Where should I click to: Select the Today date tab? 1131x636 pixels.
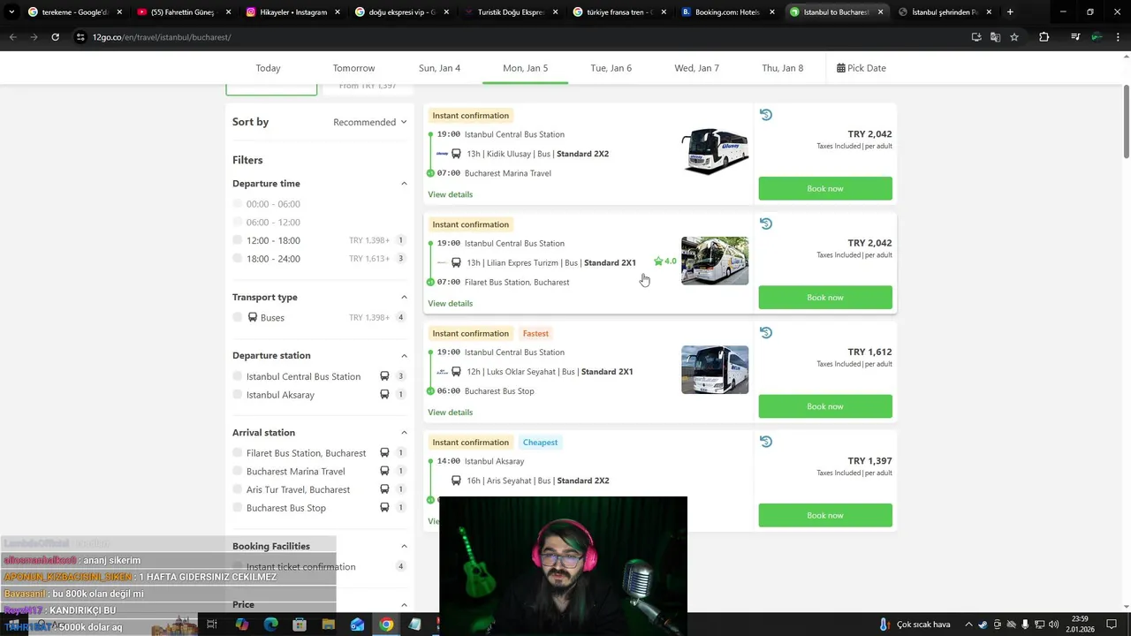[x=268, y=68]
